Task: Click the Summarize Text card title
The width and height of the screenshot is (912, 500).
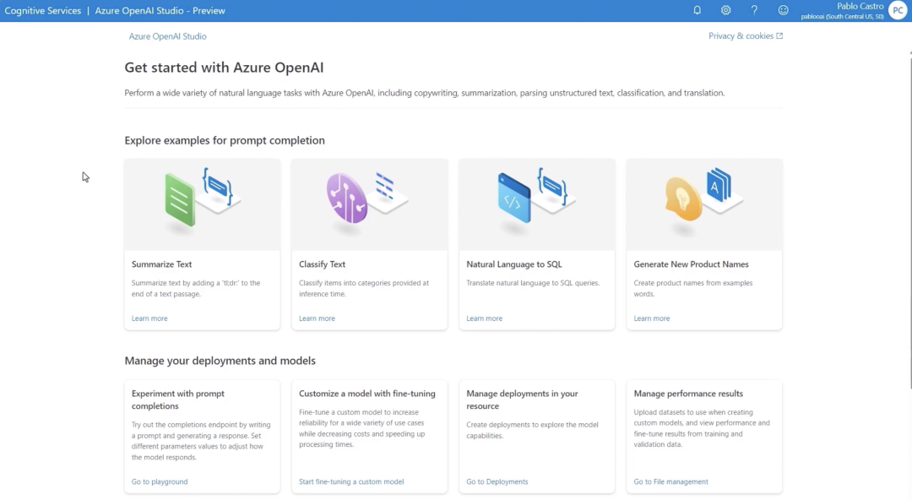Action: (x=161, y=264)
